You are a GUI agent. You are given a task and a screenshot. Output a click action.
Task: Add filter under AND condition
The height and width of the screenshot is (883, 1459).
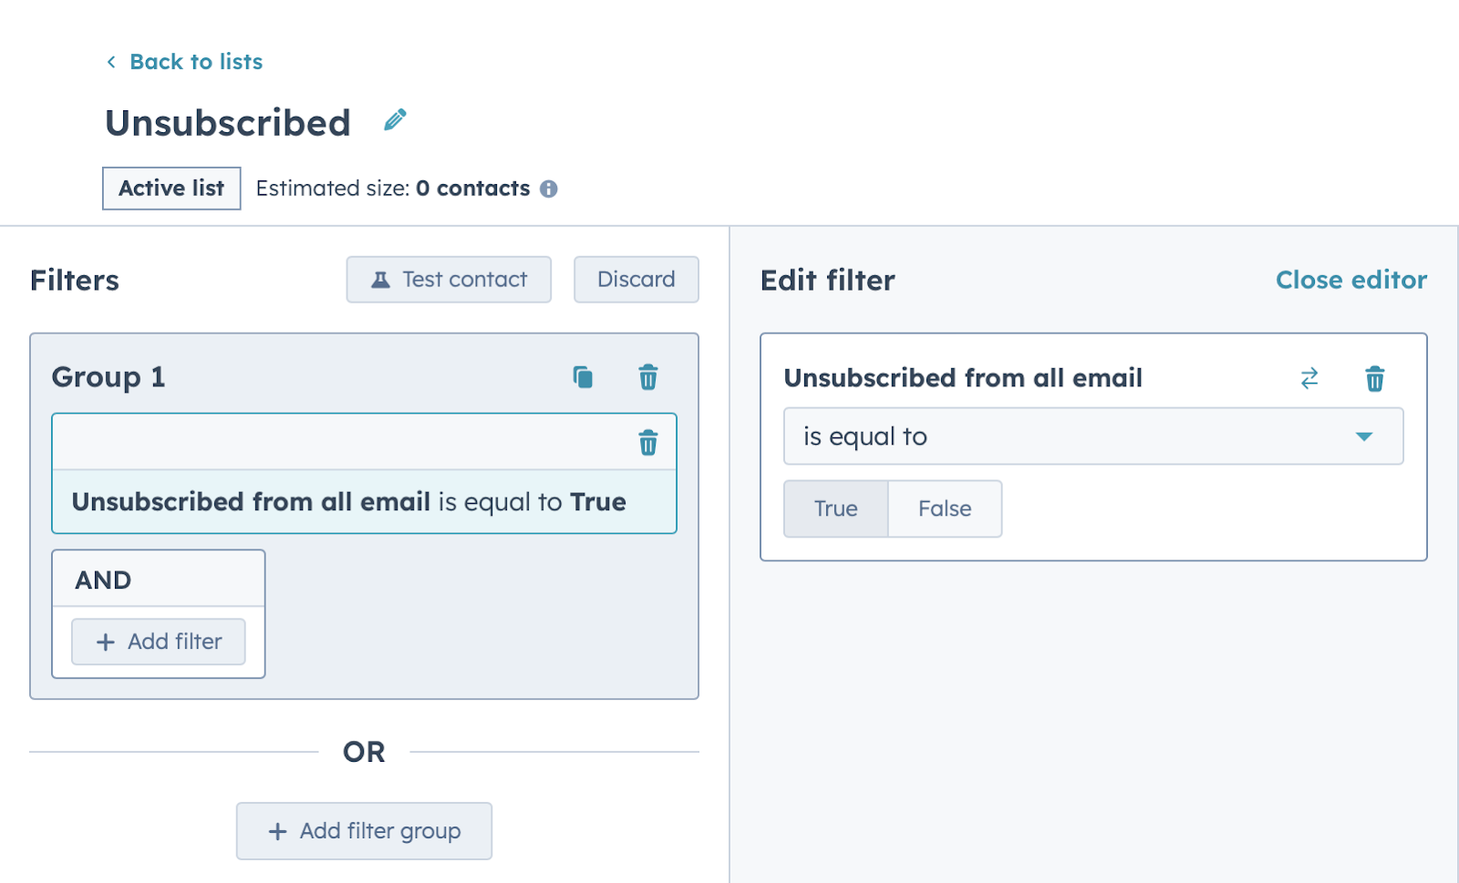tap(159, 642)
